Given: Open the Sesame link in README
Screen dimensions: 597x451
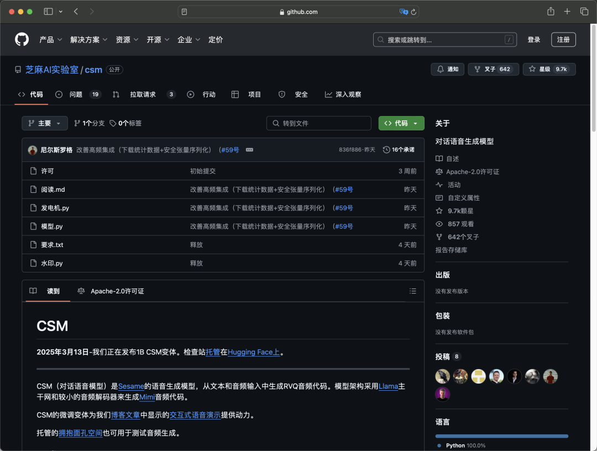Looking at the screenshot, I should [x=131, y=386].
